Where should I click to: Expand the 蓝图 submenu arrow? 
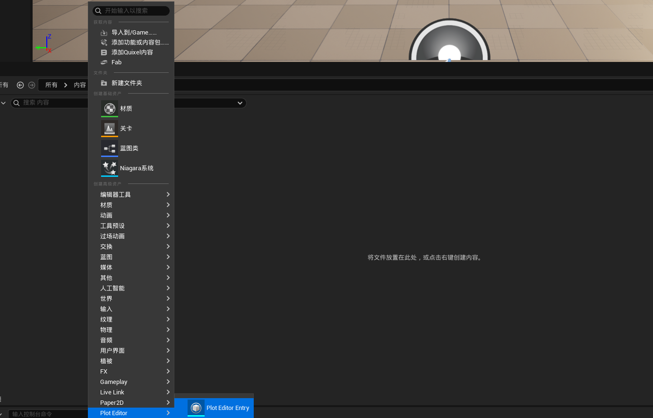pyautogui.click(x=168, y=257)
